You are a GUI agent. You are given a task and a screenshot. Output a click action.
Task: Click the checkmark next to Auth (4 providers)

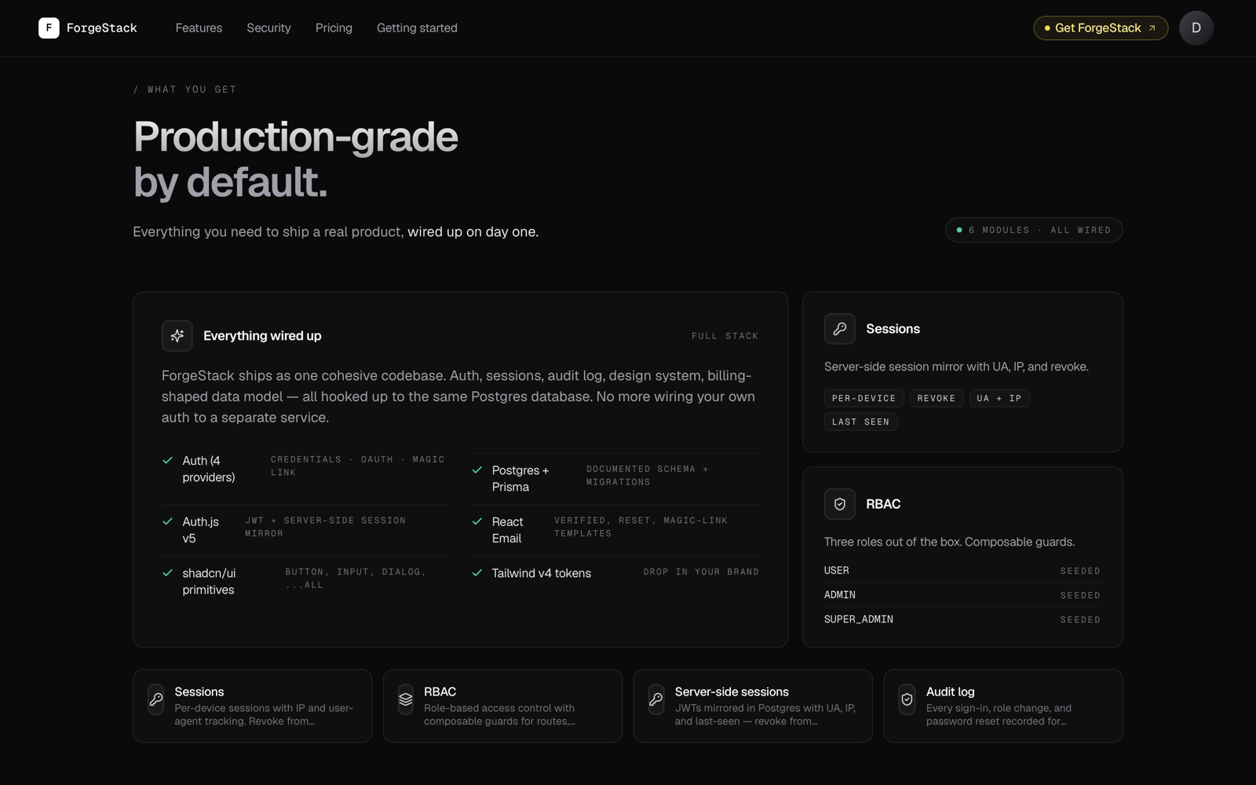[167, 461]
